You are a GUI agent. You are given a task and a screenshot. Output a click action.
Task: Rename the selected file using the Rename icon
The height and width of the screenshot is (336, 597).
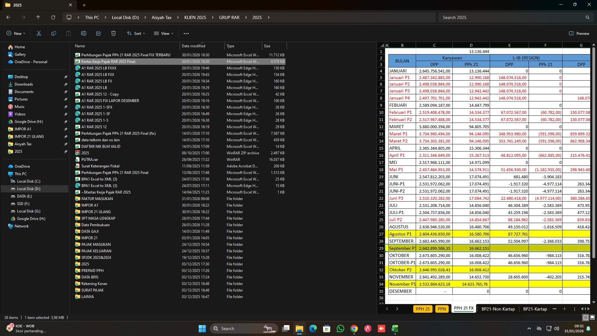click(x=83, y=33)
